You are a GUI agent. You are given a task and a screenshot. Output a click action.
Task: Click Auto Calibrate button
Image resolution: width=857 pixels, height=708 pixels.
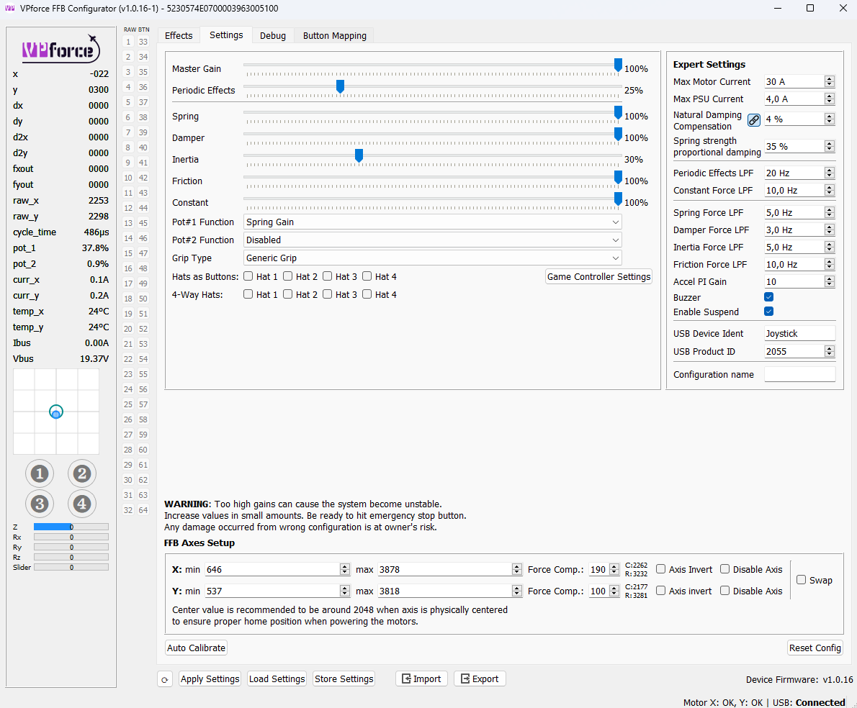point(196,648)
